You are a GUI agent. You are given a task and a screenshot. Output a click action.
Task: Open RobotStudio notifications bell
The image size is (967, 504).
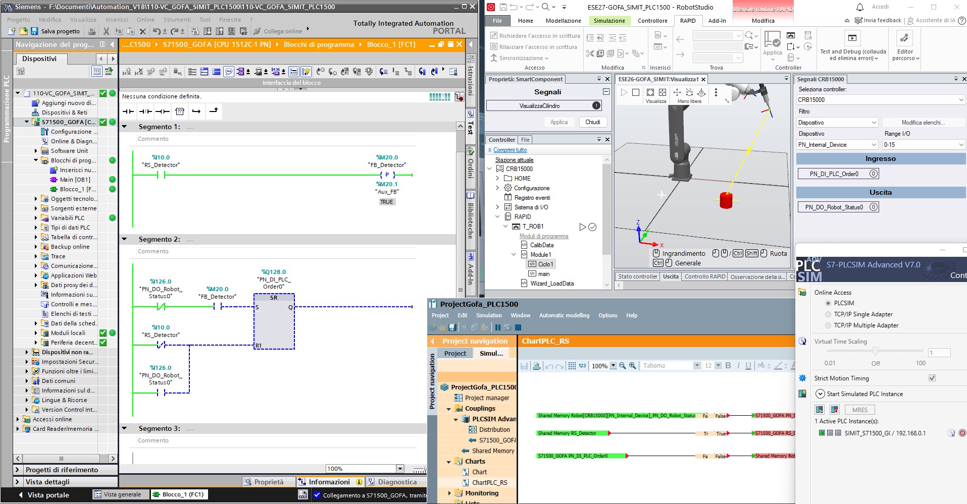[x=860, y=7]
